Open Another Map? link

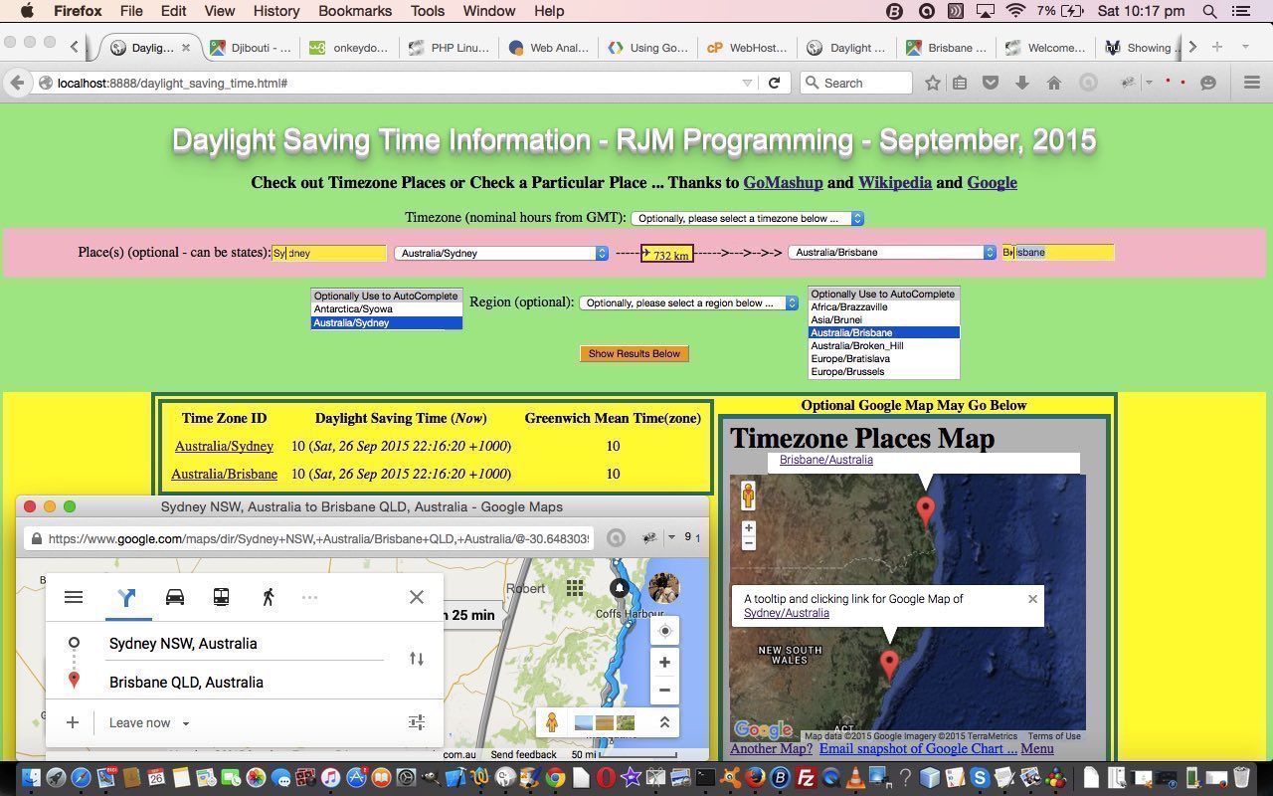[771, 748]
